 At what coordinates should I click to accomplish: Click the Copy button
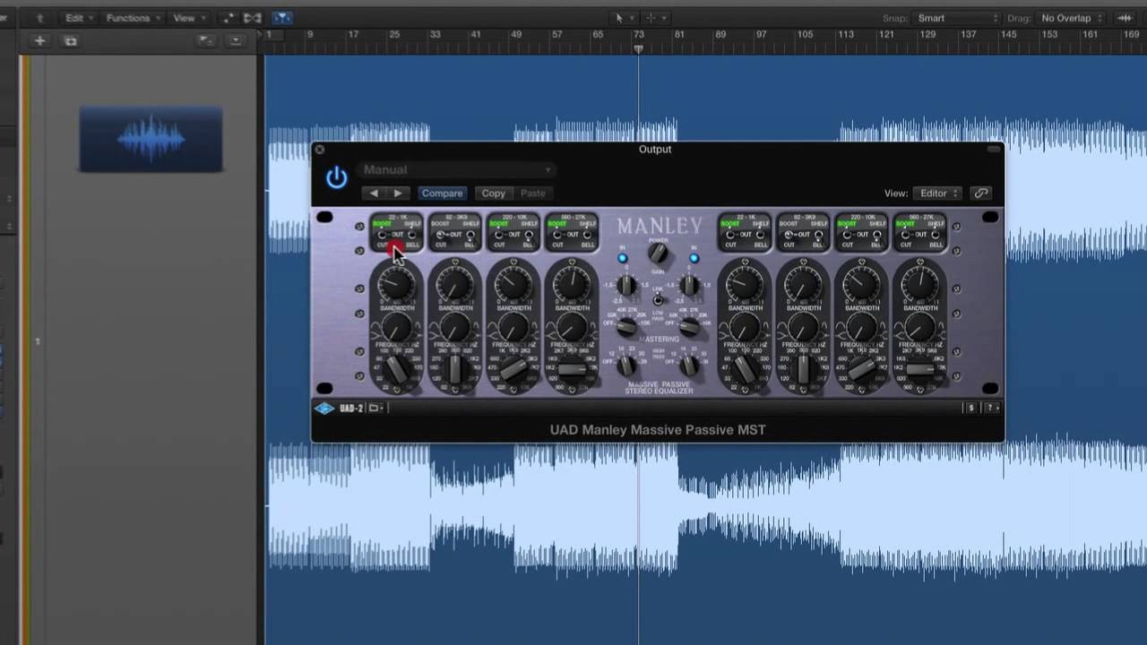click(x=493, y=193)
